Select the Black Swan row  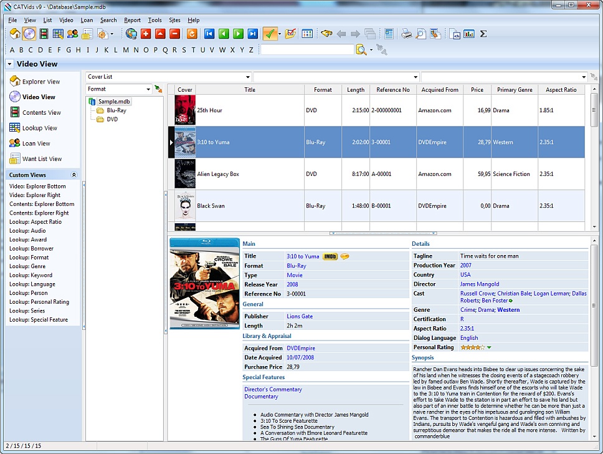pos(376,206)
